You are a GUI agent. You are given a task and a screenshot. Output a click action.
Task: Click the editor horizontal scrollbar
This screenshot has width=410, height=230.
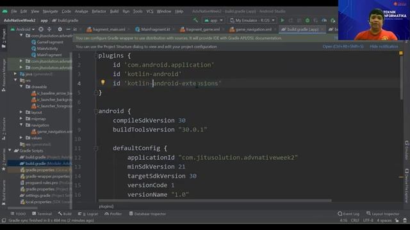click(215, 201)
